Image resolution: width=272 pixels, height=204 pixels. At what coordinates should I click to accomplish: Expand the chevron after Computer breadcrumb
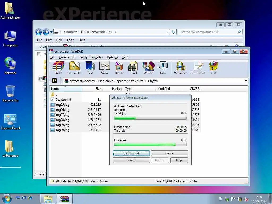click(x=81, y=32)
